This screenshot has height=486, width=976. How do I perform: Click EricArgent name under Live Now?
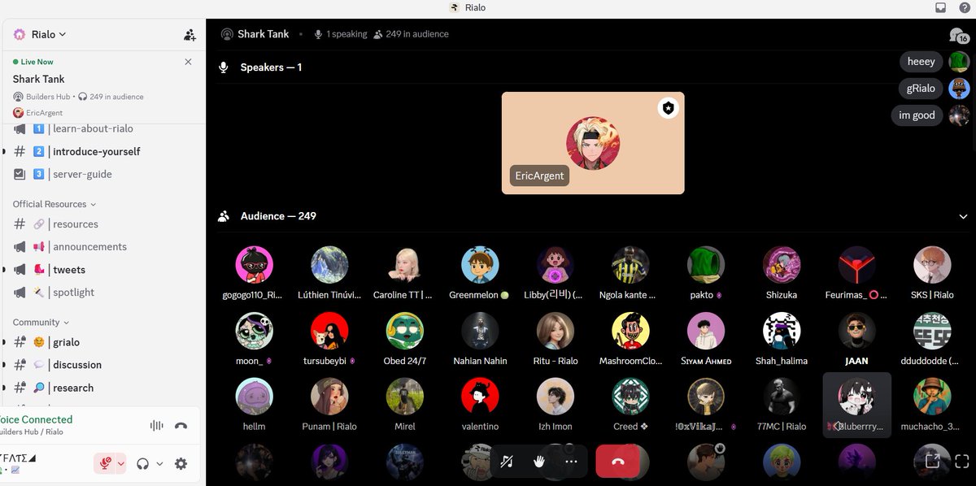[x=44, y=113]
